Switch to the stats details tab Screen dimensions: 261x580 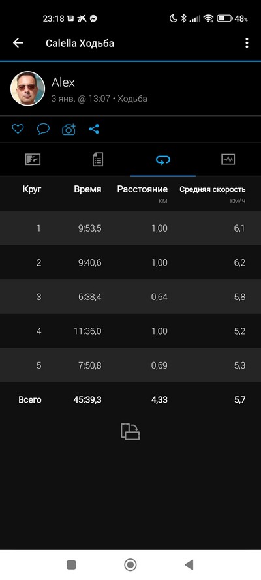[98, 159]
